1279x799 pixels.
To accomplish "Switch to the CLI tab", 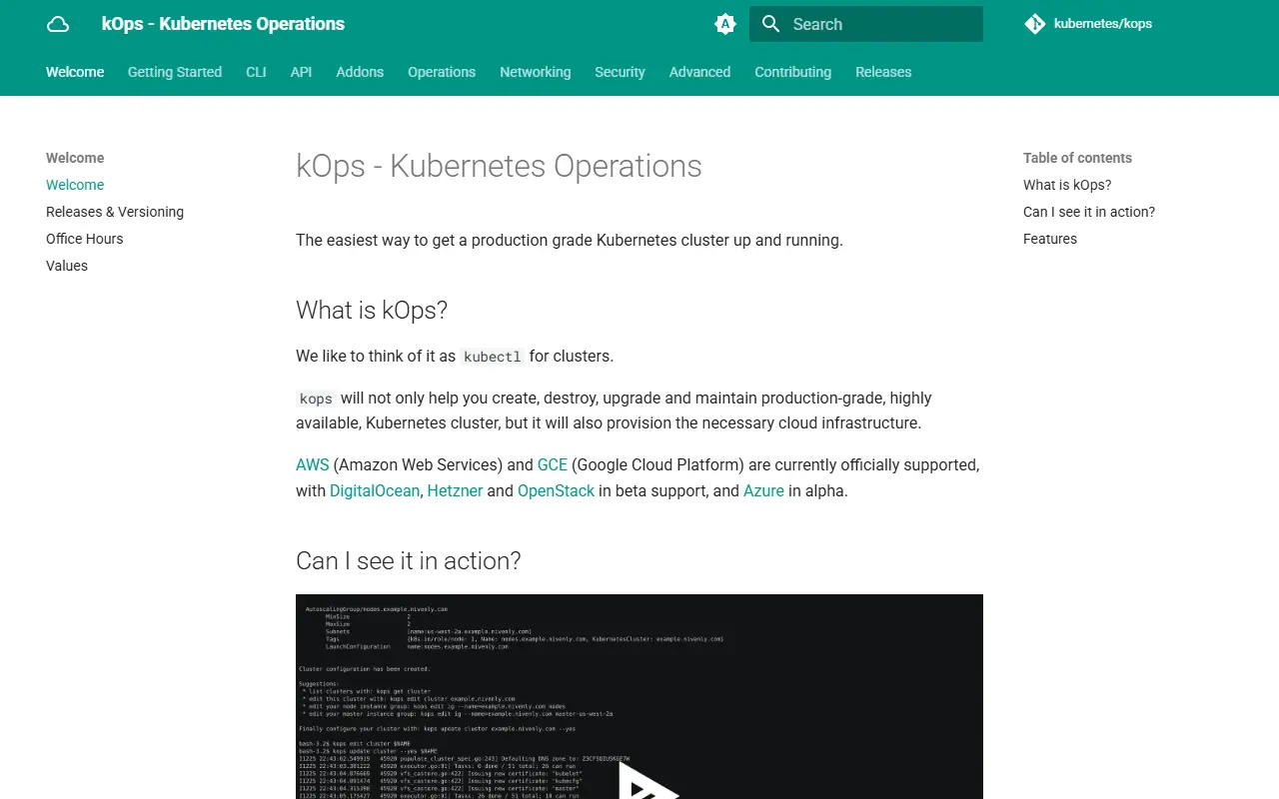I will tap(256, 72).
